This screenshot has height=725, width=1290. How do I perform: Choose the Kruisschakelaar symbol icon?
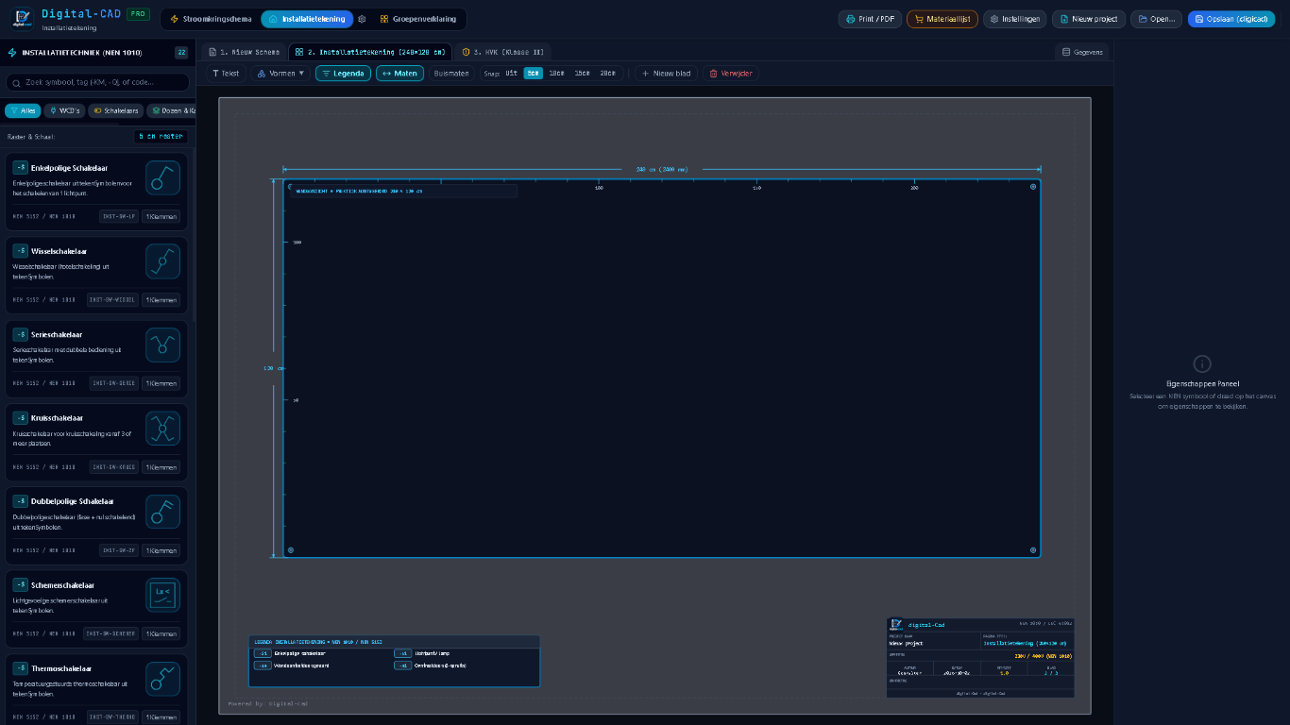coord(162,428)
